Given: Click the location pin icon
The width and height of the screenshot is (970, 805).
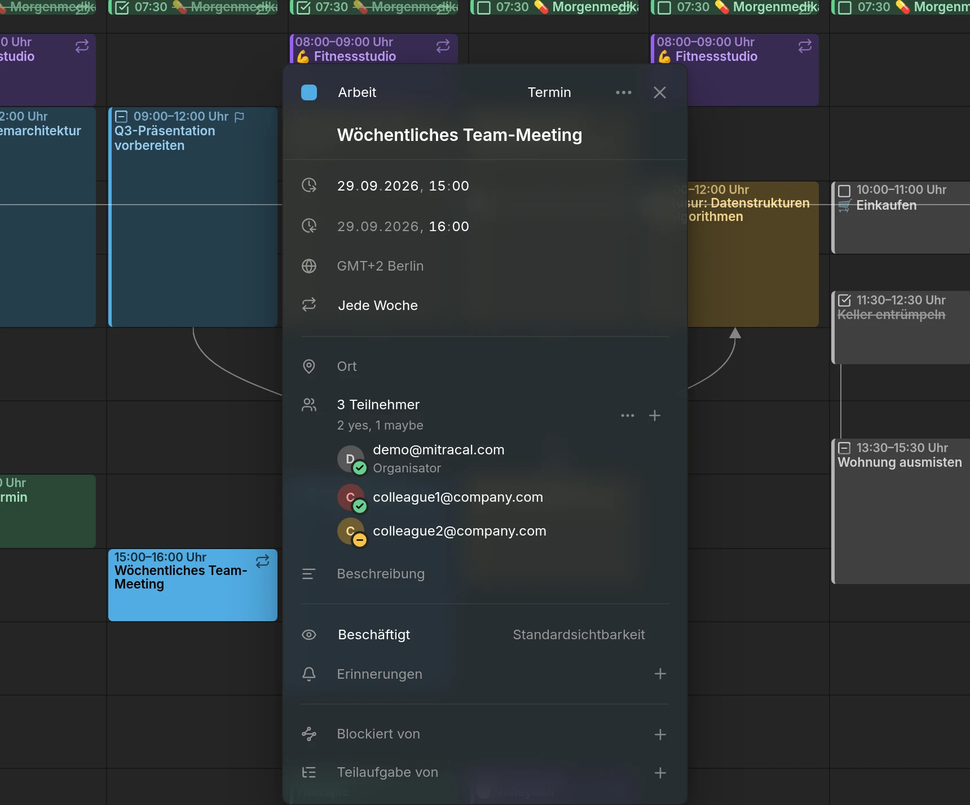Looking at the screenshot, I should coord(309,366).
